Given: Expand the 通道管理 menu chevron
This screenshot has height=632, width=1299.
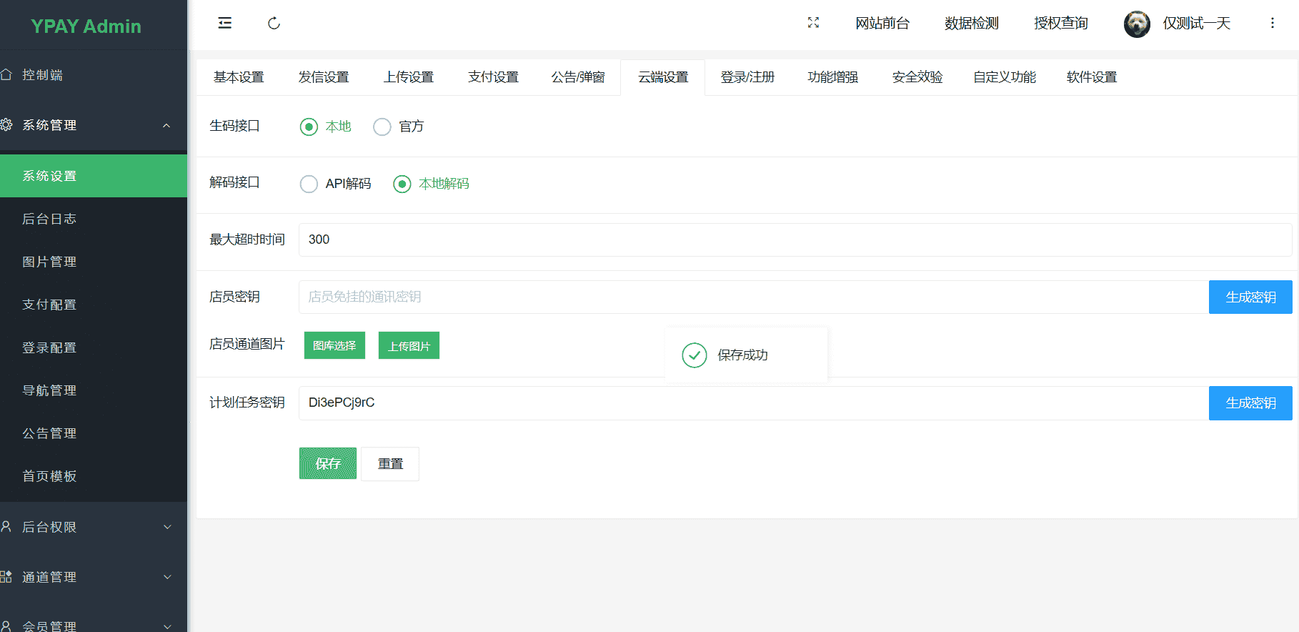Looking at the screenshot, I should pyautogui.click(x=167, y=577).
